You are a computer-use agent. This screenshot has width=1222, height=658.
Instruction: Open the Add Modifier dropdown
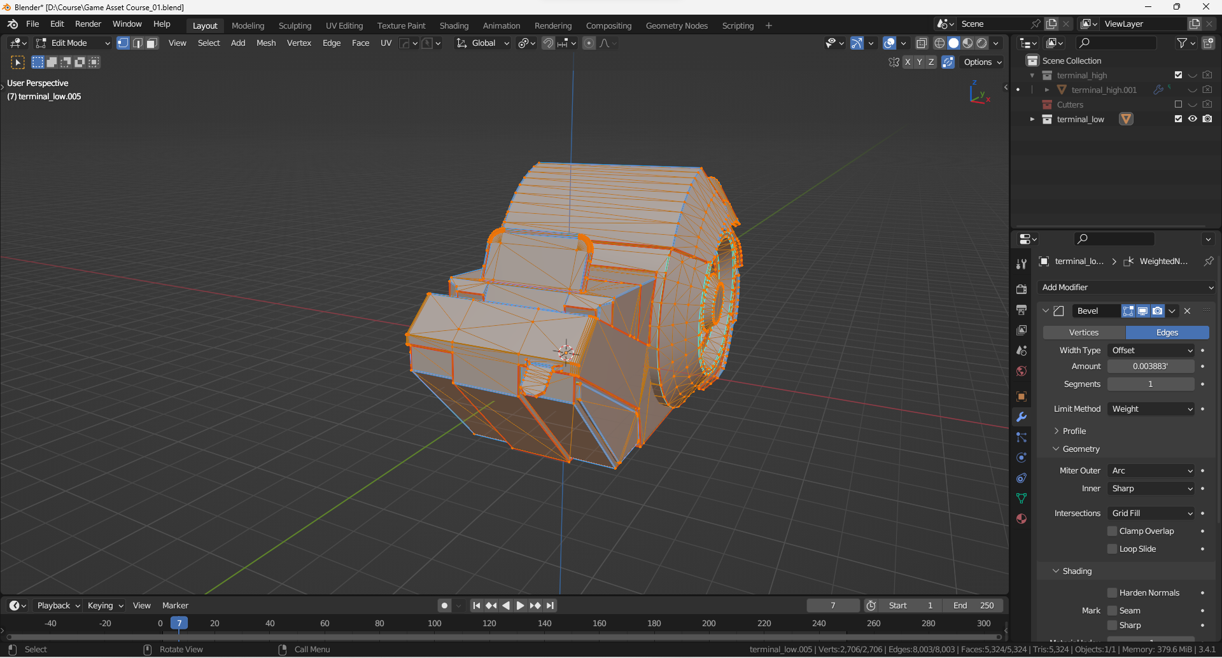[1126, 288]
